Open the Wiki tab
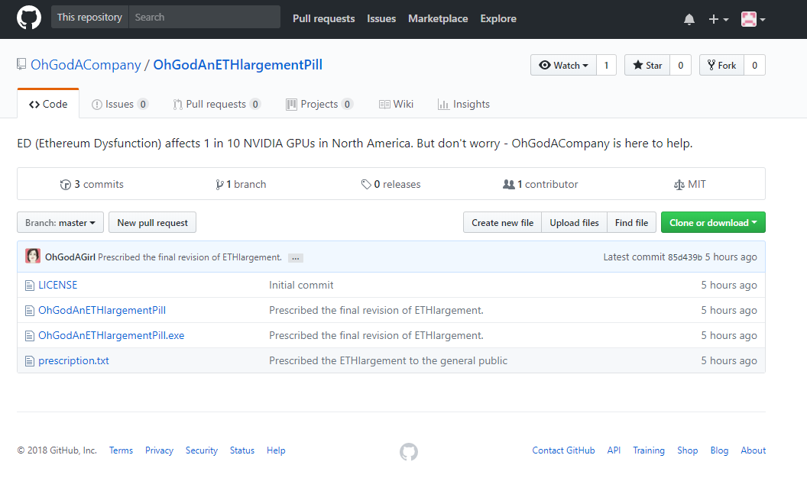The height and width of the screenshot is (481, 807). pyautogui.click(x=397, y=105)
